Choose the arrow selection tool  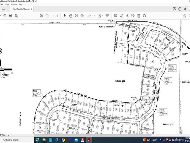coord(65,16)
